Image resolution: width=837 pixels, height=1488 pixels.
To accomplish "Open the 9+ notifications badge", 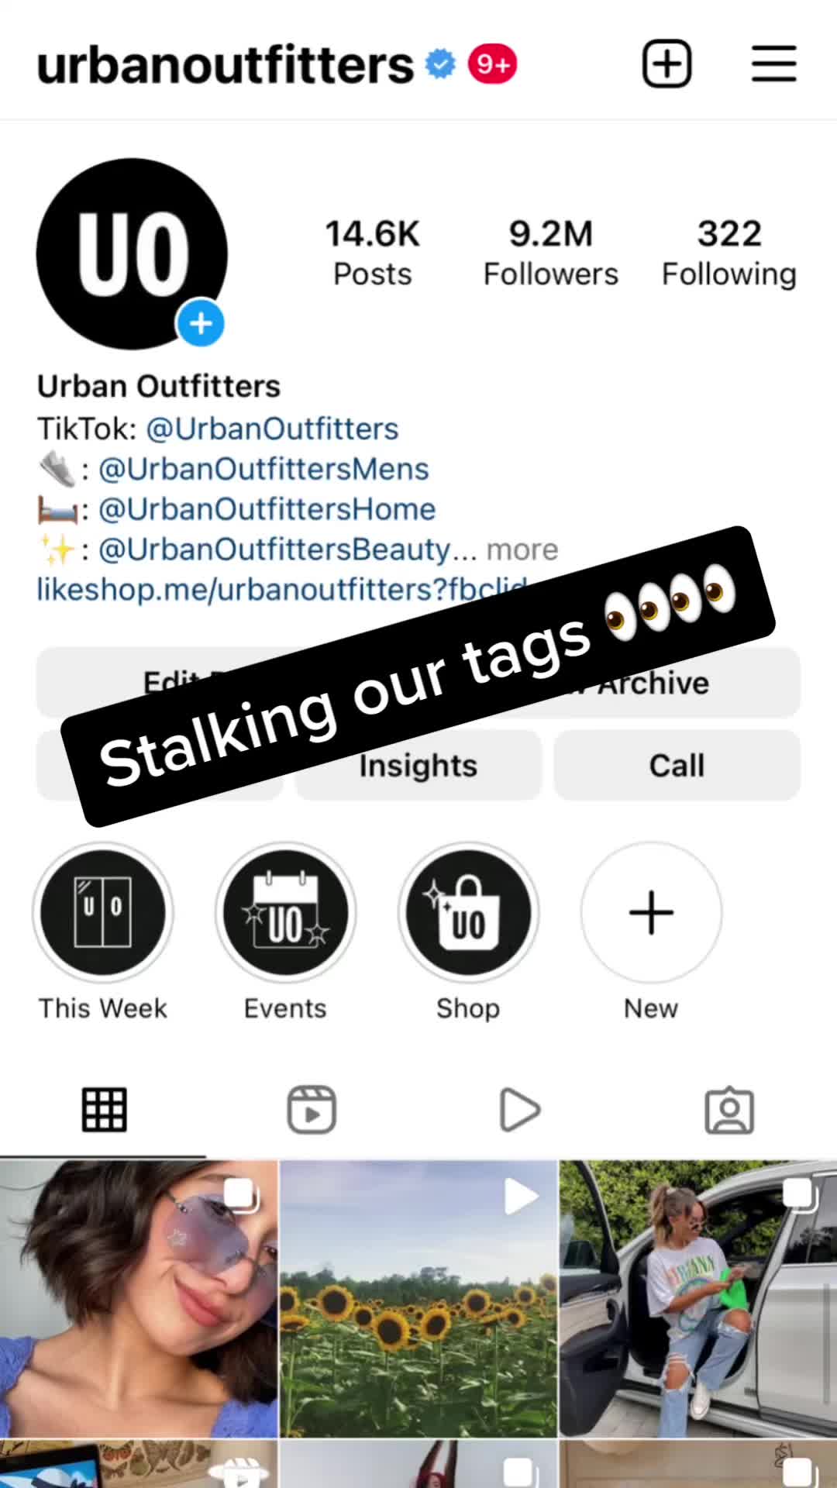I will click(492, 64).
